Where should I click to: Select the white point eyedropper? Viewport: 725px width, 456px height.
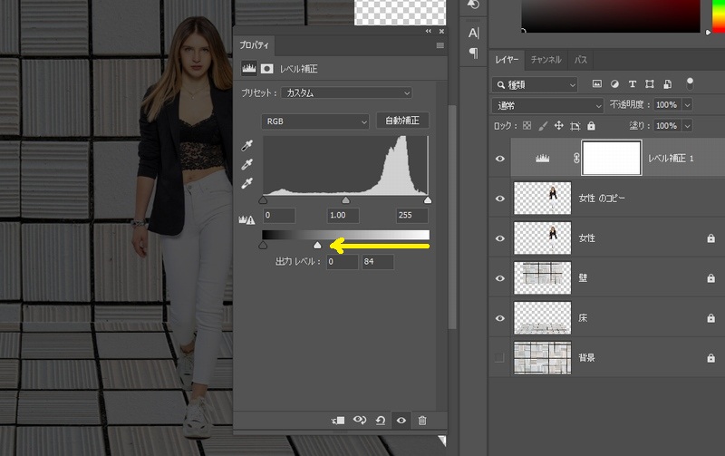246,182
